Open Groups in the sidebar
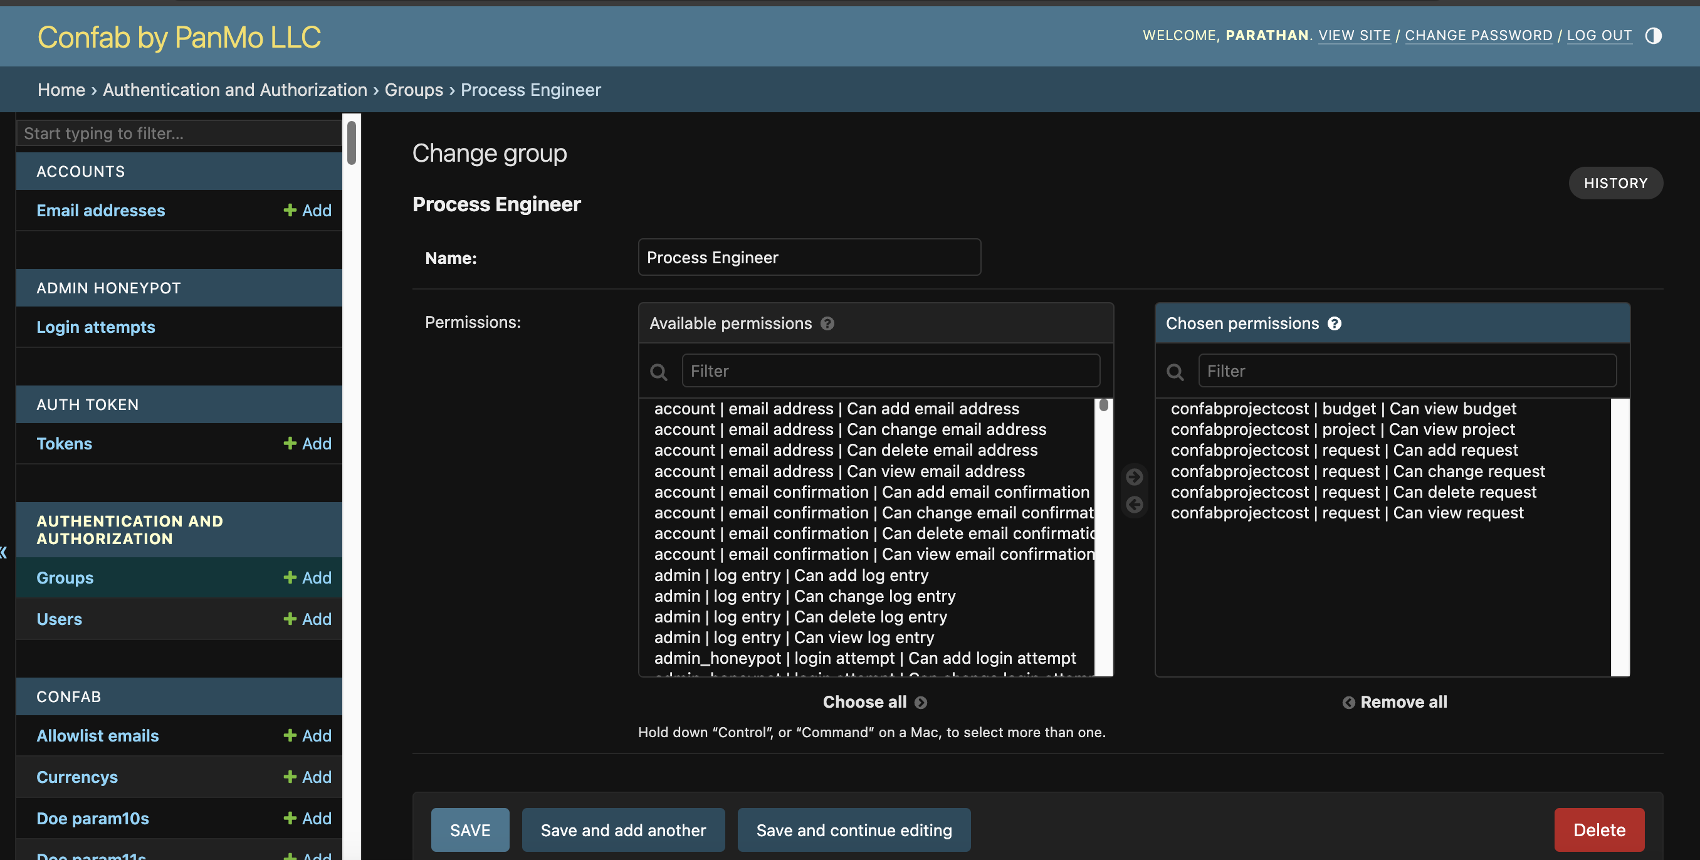Image resolution: width=1700 pixels, height=860 pixels. 65,577
